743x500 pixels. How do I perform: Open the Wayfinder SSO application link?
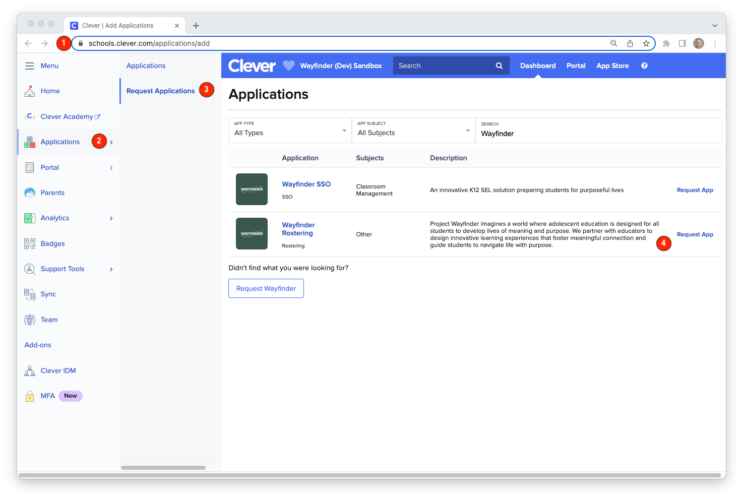coord(306,184)
